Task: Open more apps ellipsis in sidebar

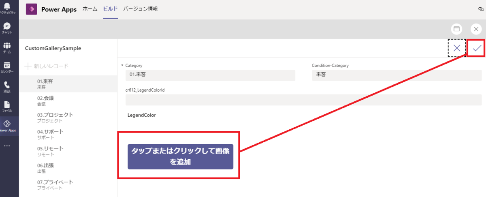Action: (x=7, y=146)
